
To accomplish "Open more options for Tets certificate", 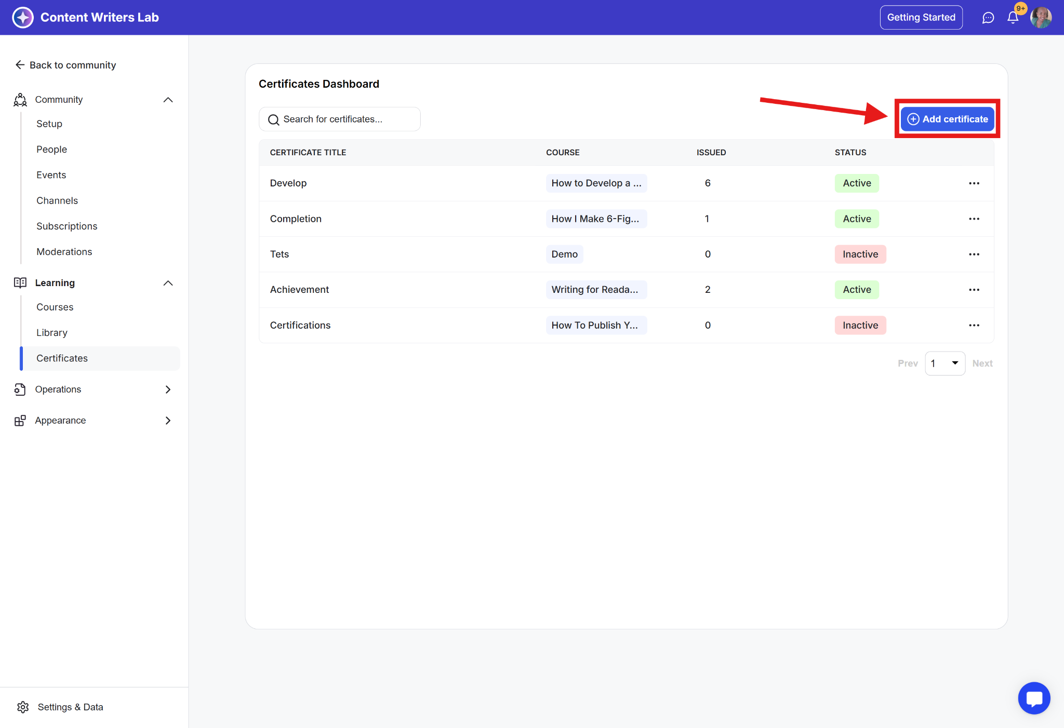I will tap(974, 254).
